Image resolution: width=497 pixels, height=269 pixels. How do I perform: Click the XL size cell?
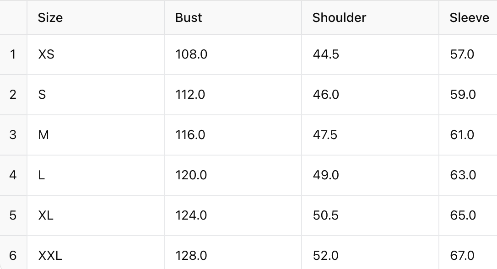coord(46,215)
